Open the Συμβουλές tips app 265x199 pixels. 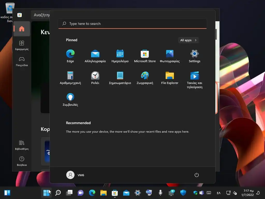click(x=70, y=100)
